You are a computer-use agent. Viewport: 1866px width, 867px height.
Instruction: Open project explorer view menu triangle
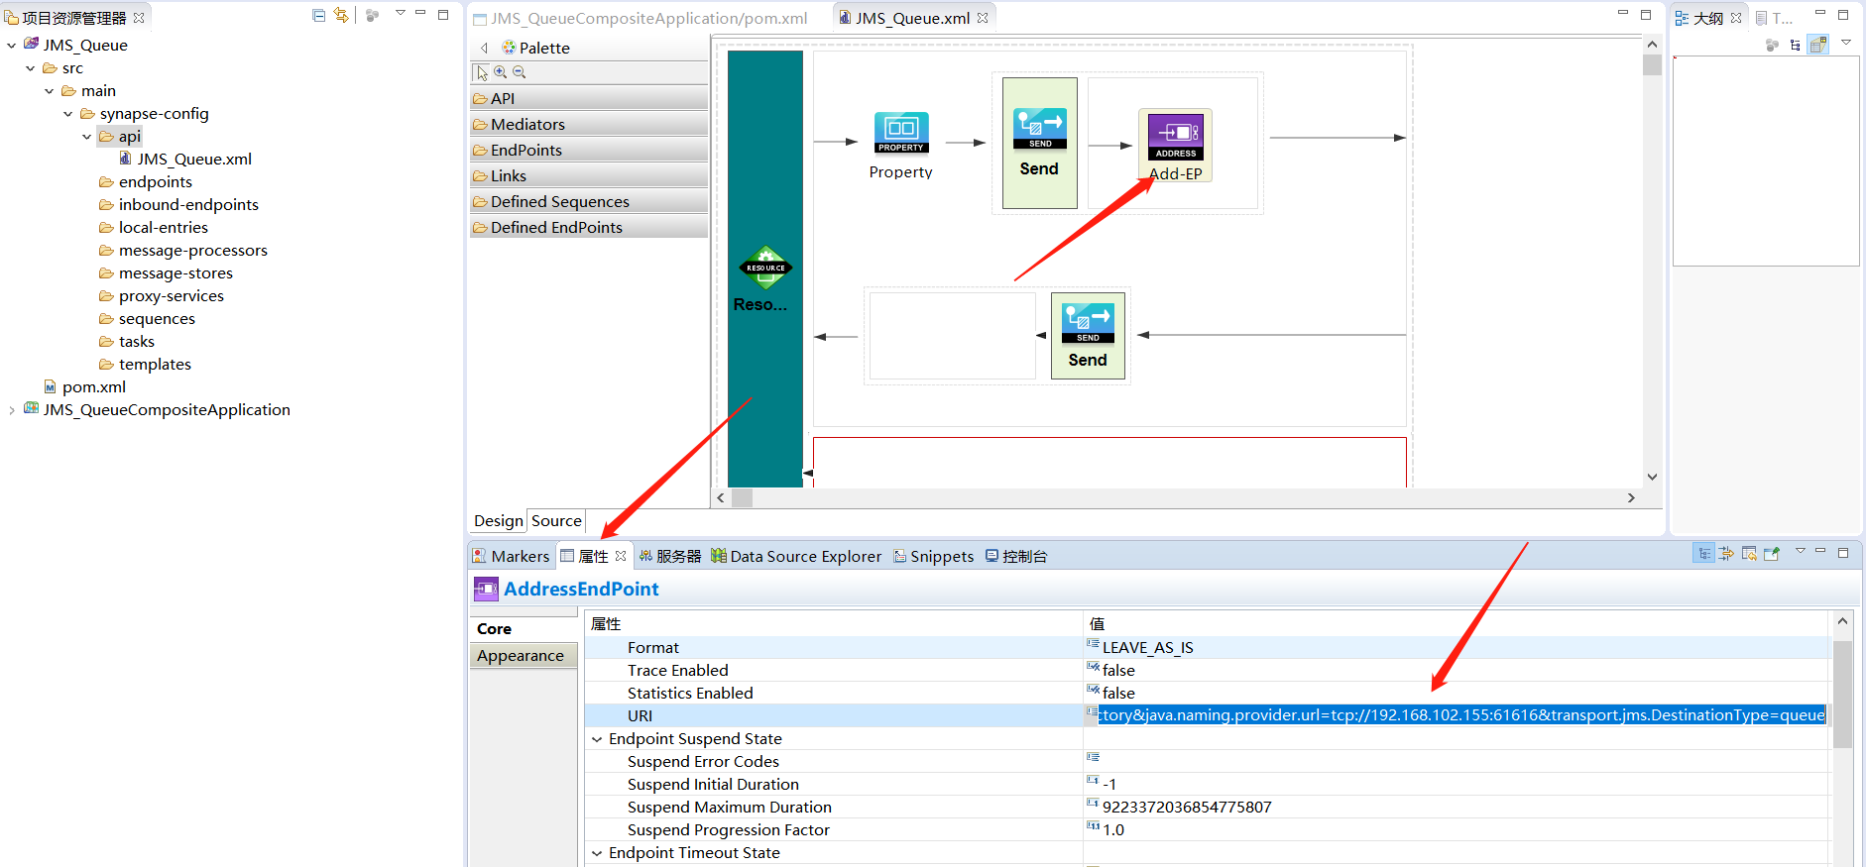tap(401, 13)
